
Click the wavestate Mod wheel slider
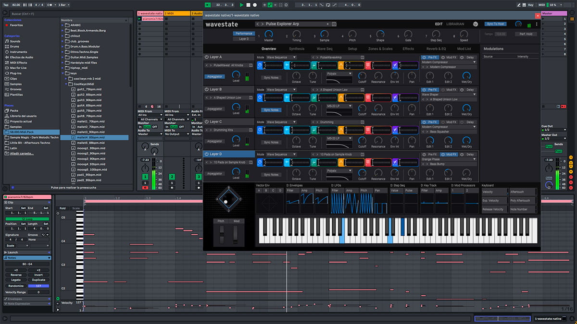pyautogui.click(x=236, y=235)
